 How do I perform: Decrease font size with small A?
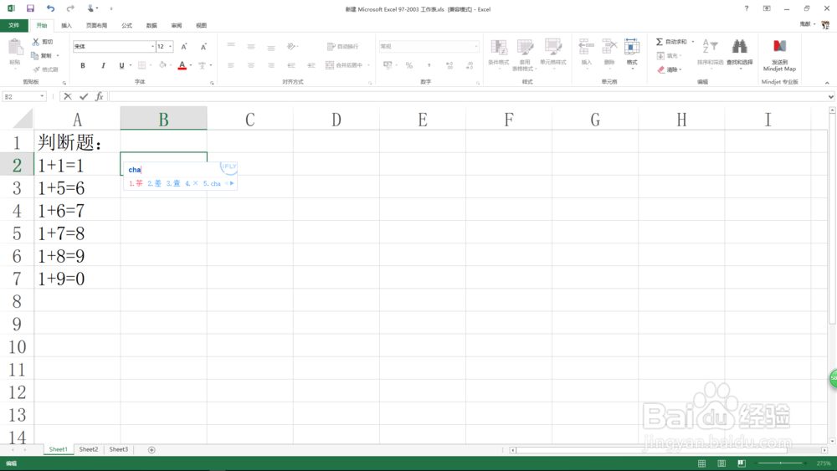203,46
